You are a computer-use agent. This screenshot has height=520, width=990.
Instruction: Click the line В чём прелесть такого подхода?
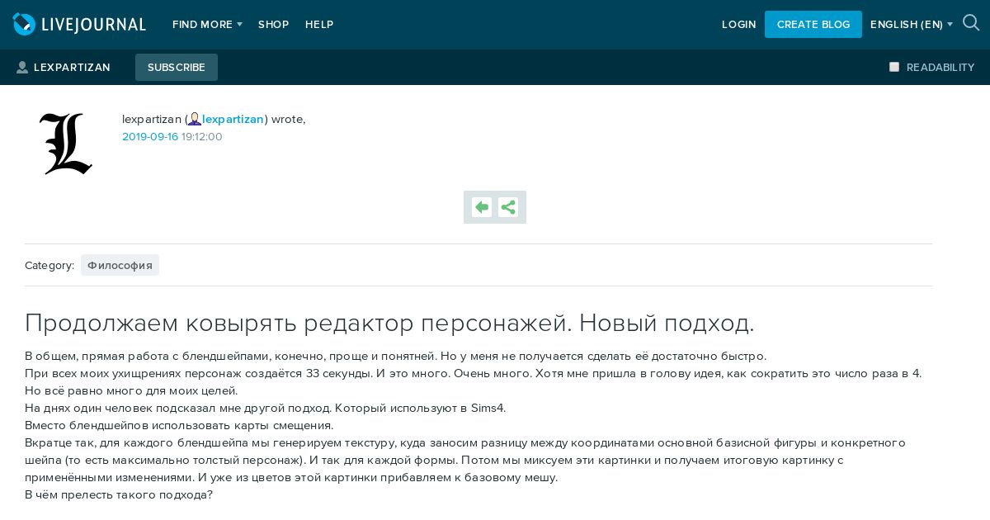click(x=119, y=494)
